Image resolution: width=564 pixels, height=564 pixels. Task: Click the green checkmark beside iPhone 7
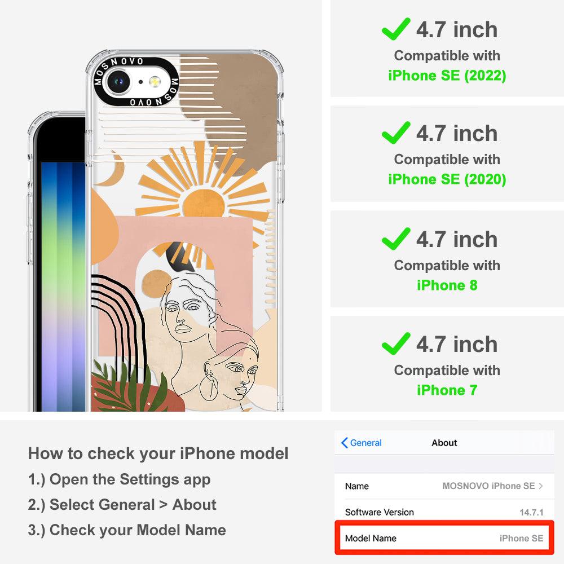tap(396, 344)
